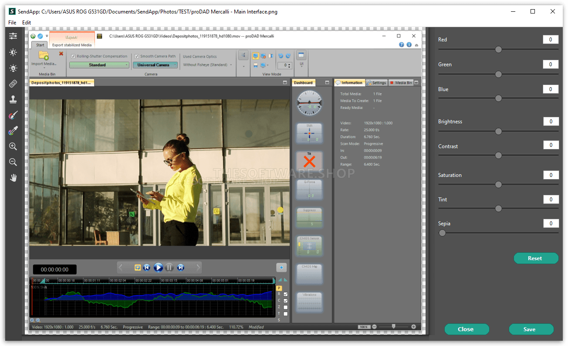This screenshot has height=346, width=568.
Task: Pick the eyedropper color tool
Action: 13,131
